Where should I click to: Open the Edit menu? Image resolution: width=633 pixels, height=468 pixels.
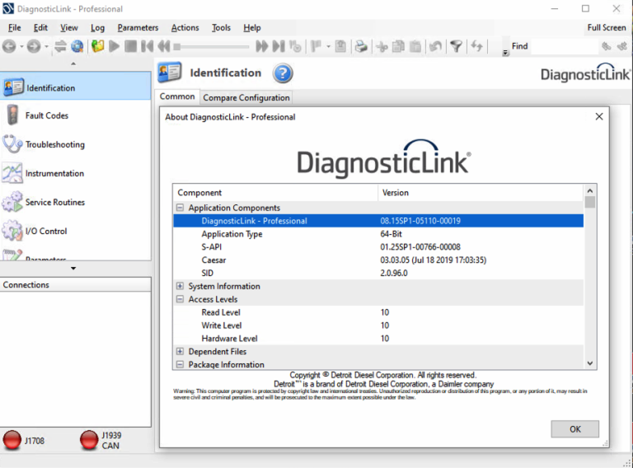coord(40,27)
